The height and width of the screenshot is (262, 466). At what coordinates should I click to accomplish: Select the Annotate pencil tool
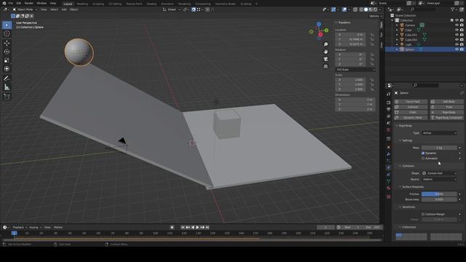[x=7, y=79]
